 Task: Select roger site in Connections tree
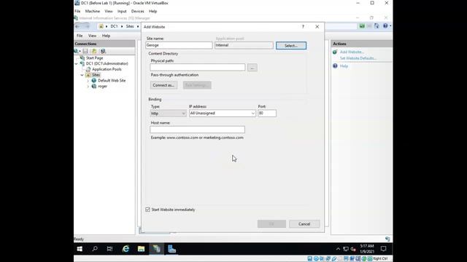point(102,86)
